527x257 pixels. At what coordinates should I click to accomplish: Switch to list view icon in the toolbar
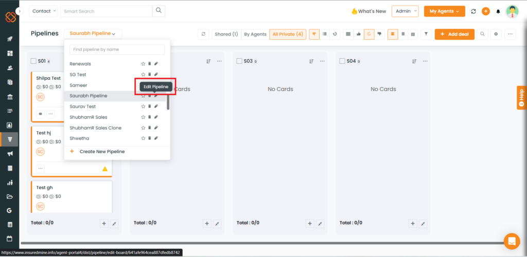point(325,34)
